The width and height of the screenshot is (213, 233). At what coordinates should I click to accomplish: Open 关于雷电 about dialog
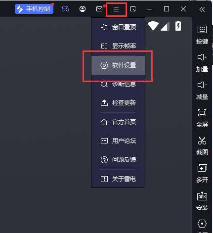tap(118, 179)
